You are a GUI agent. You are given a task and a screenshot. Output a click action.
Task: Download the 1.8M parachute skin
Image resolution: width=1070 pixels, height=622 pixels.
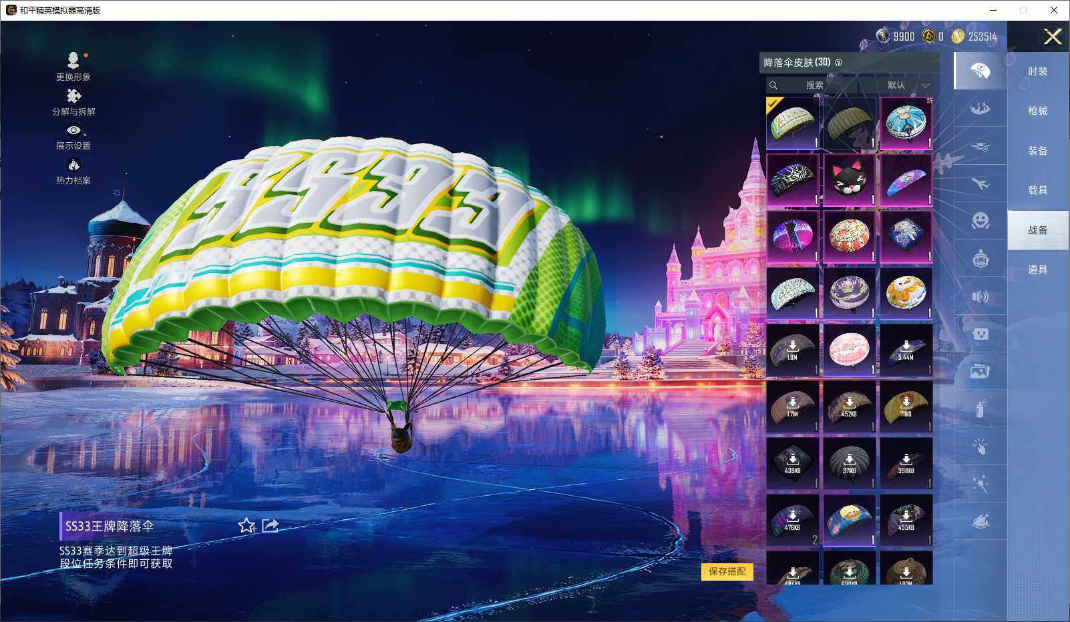coord(793,350)
